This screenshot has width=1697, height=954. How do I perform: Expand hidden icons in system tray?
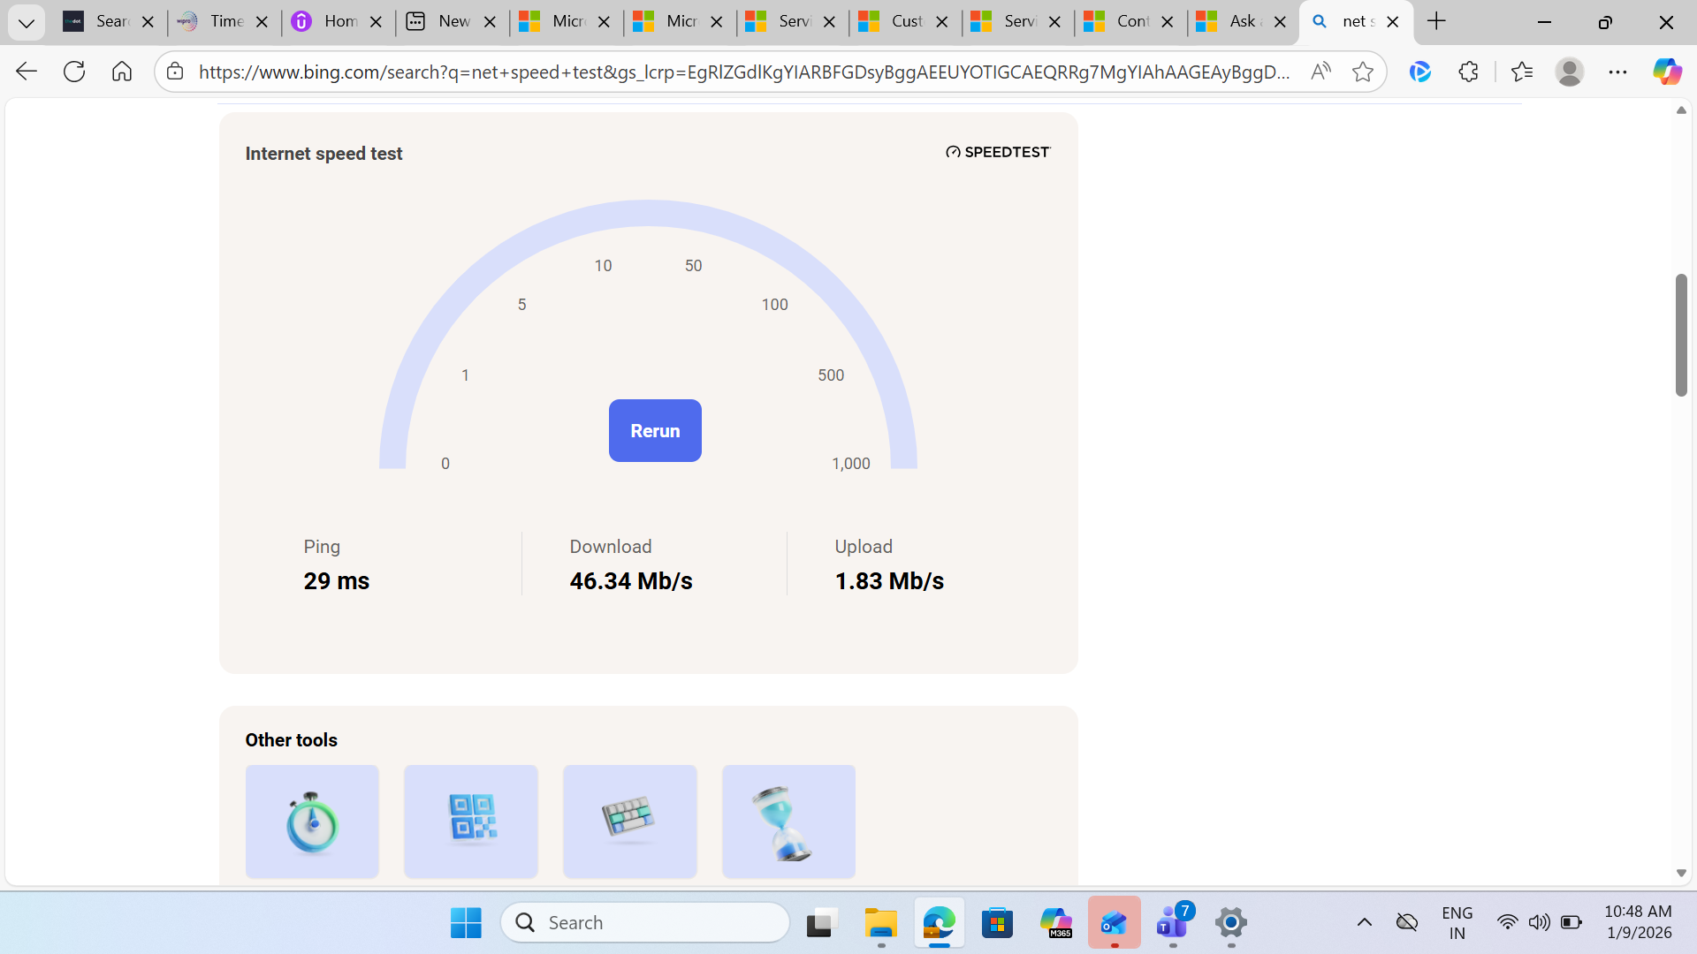pyautogui.click(x=1364, y=921)
